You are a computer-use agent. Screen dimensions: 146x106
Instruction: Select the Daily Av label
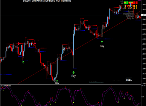(x=130, y=18)
